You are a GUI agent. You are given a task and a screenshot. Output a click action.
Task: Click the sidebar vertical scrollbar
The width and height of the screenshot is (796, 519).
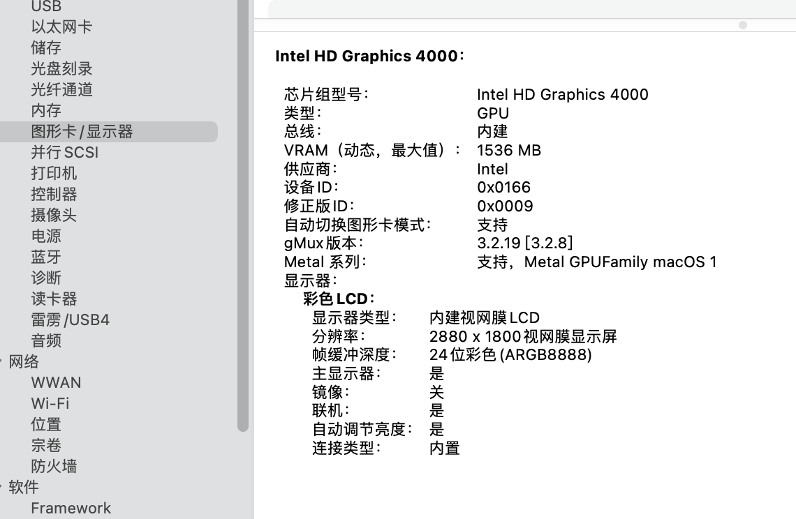[x=243, y=216]
